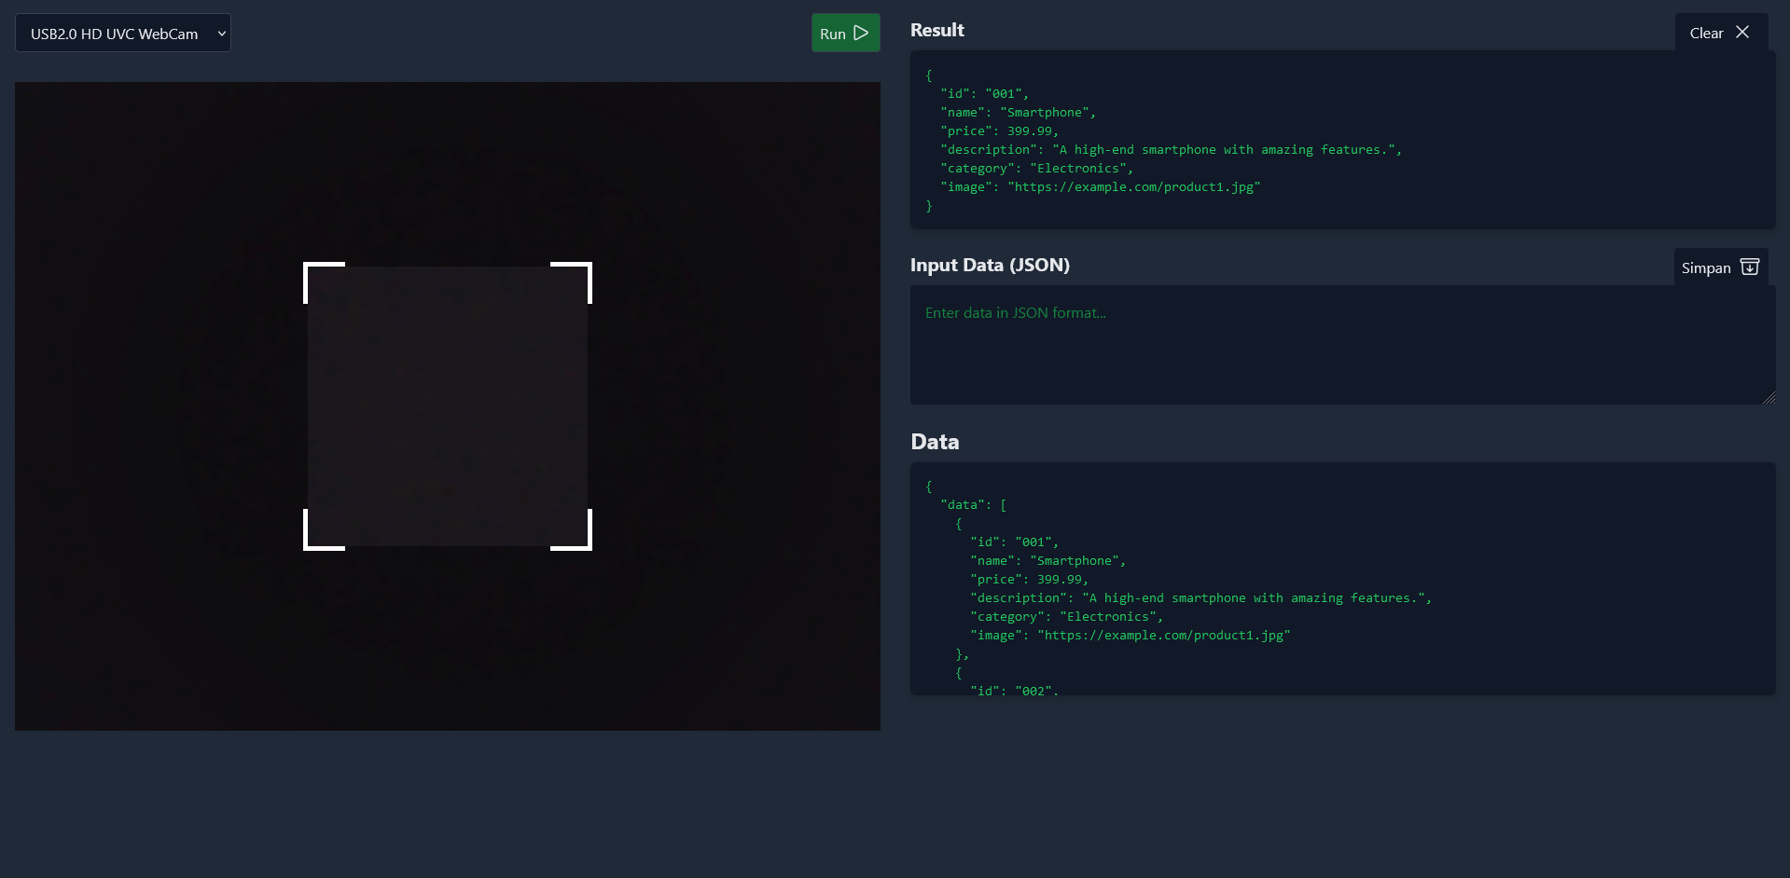Click the "name": "Smartphone" line in Data panel
1790x878 pixels.
1048,561
